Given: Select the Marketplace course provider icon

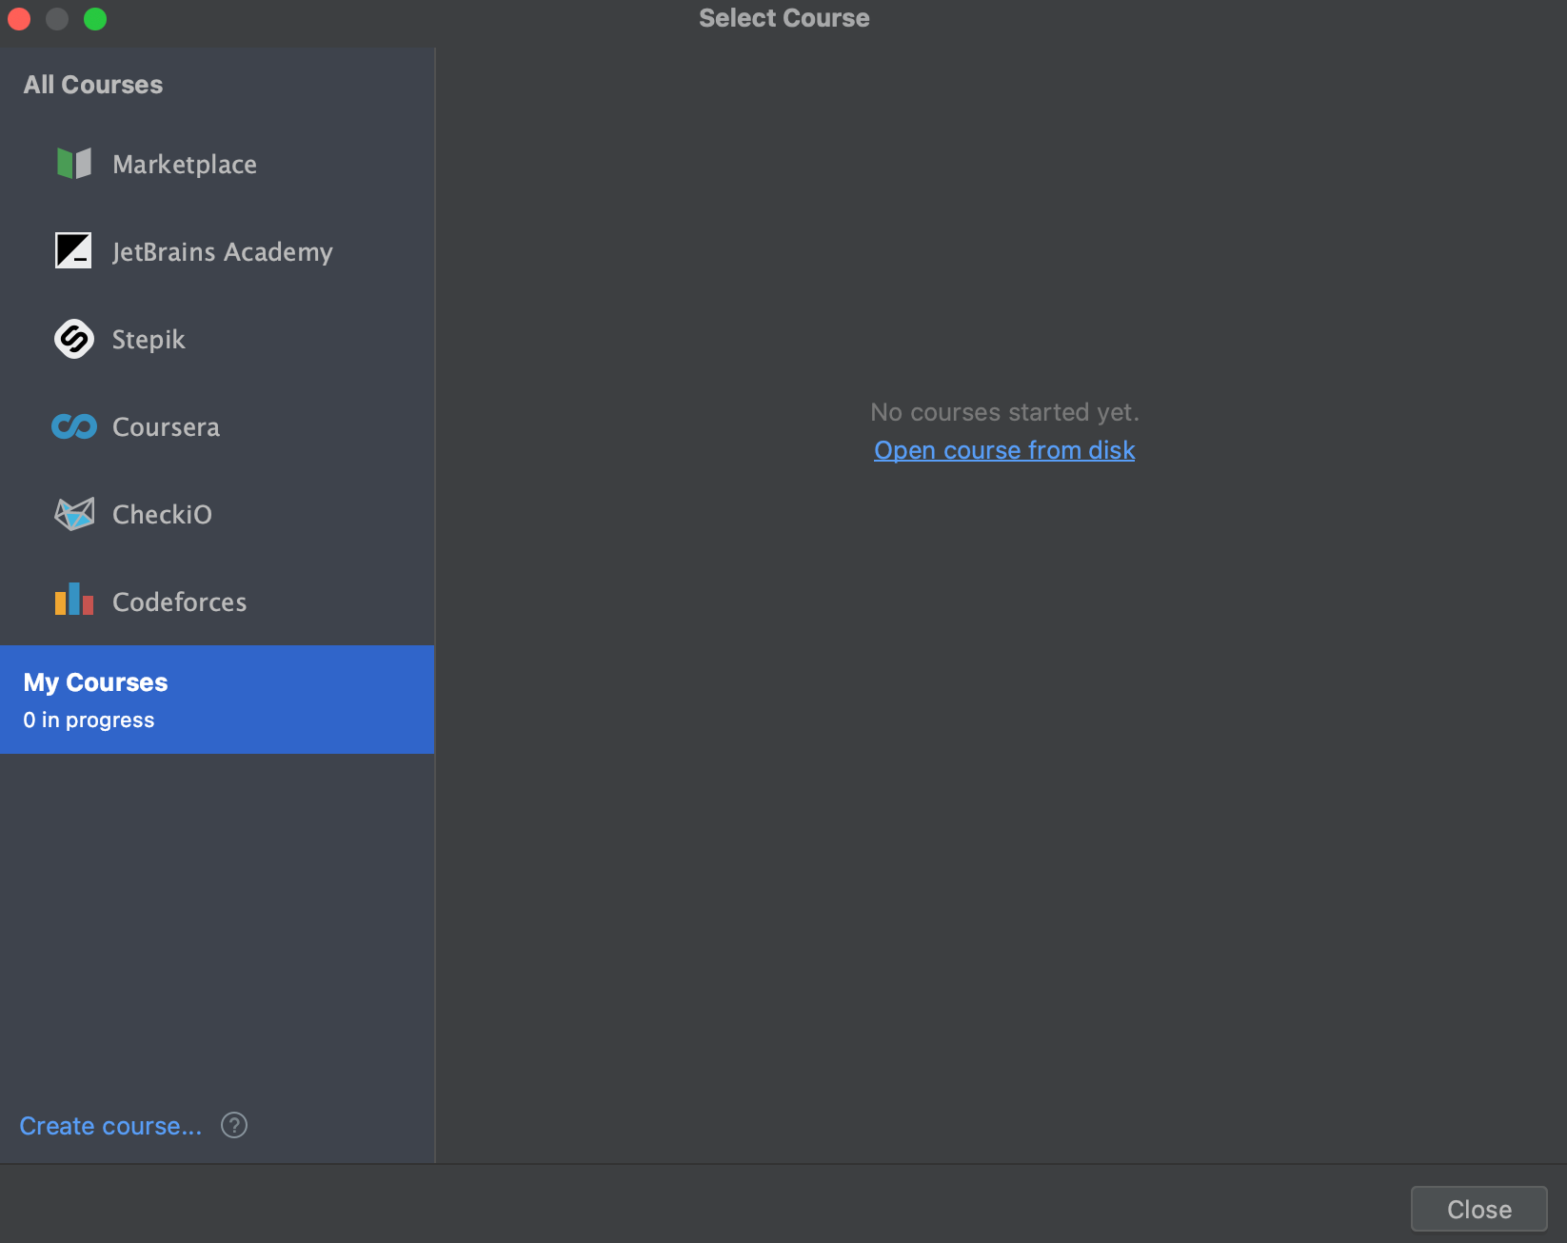Looking at the screenshot, I should (73, 164).
